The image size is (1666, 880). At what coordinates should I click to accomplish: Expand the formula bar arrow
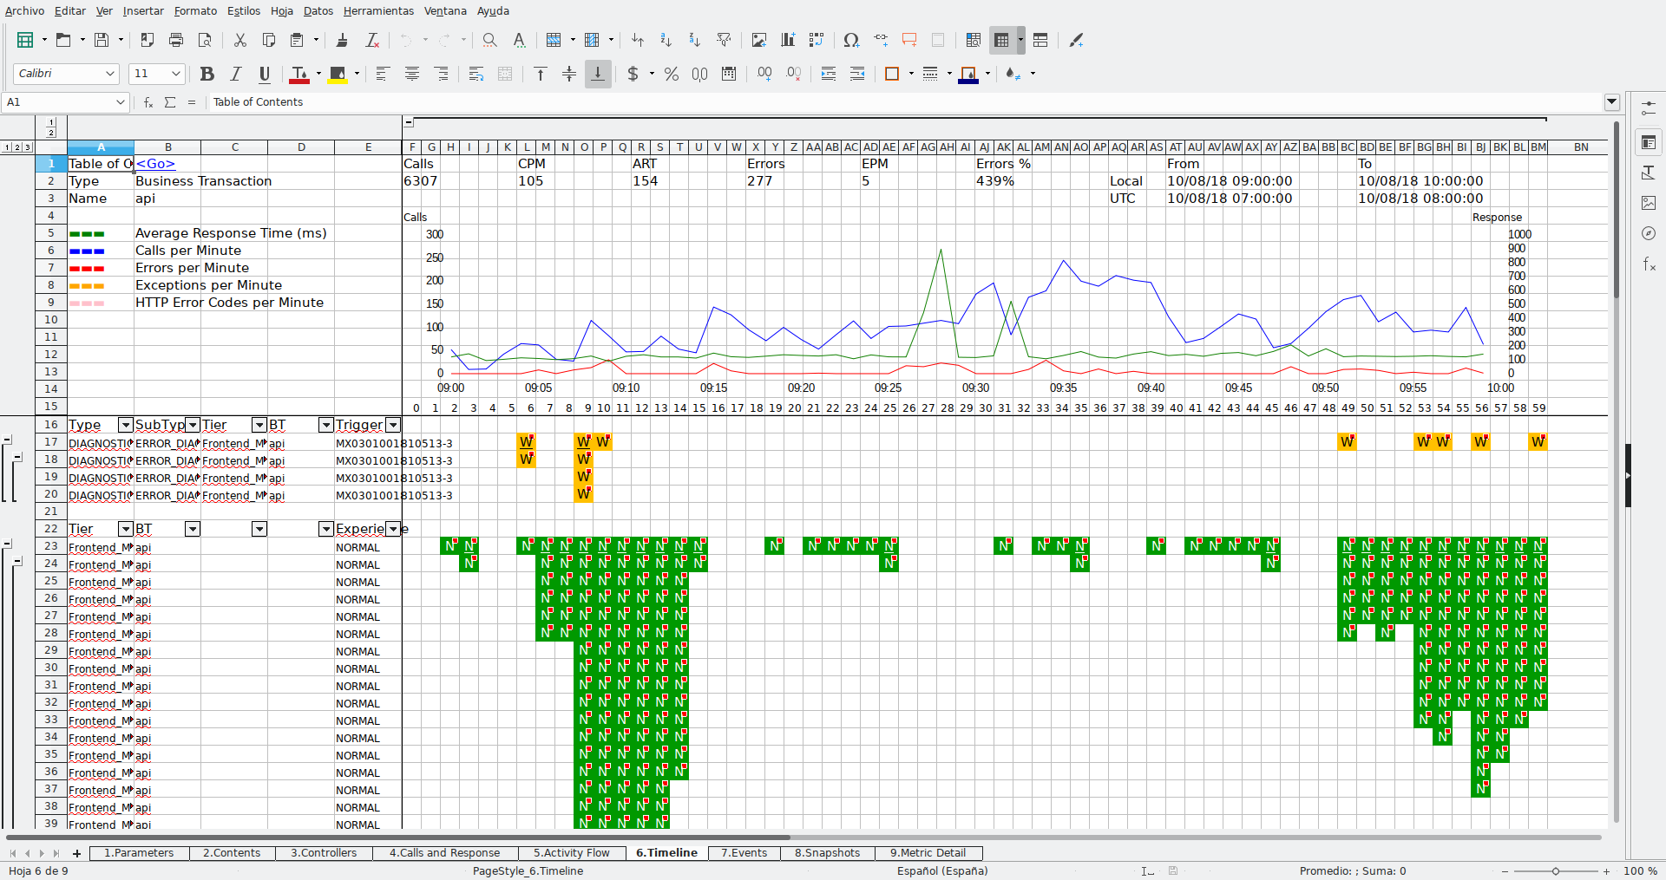click(1612, 102)
